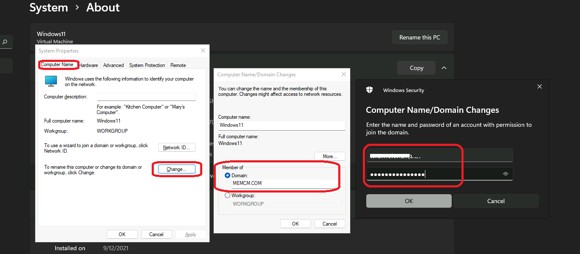Screen dimensions: 580x254
Task: Click the Copy button in About
Action: tap(416, 68)
